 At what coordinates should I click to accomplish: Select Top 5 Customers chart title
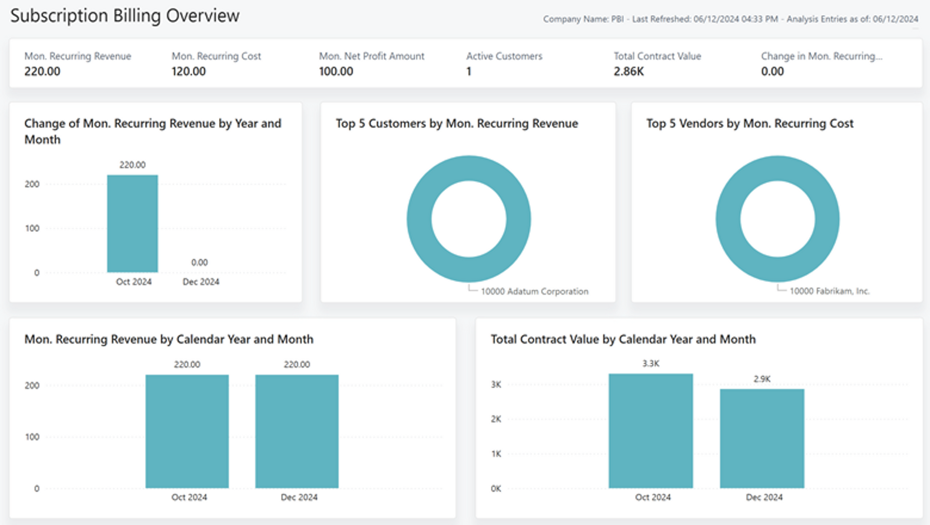tap(457, 124)
